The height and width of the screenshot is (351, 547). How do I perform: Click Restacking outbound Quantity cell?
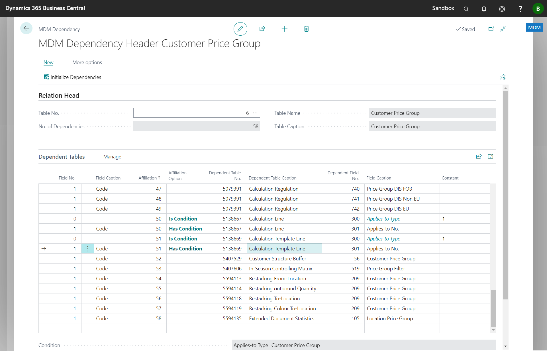[x=284, y=289]
